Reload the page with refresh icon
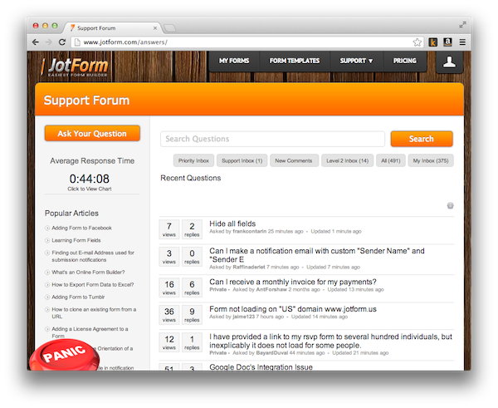 pos(62,42)
